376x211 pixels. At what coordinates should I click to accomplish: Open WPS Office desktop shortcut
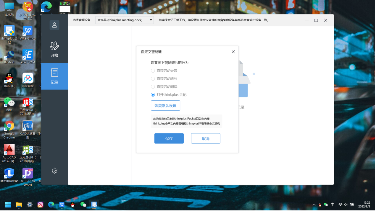point(28,33)
